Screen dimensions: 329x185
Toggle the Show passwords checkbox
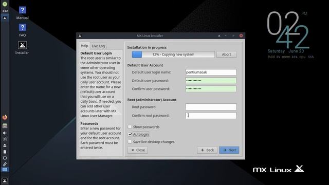click(x=130, y=127)
